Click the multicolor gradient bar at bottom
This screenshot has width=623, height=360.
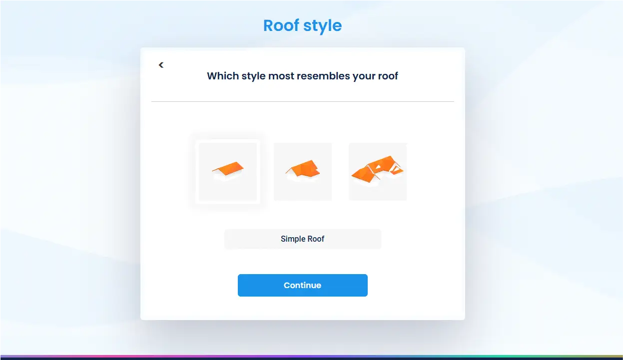(x=311, y=357)
